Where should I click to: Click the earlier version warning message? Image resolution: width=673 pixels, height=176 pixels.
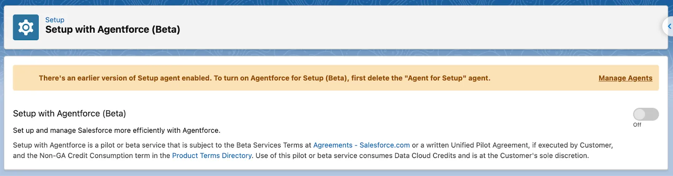tap(264, 78)
